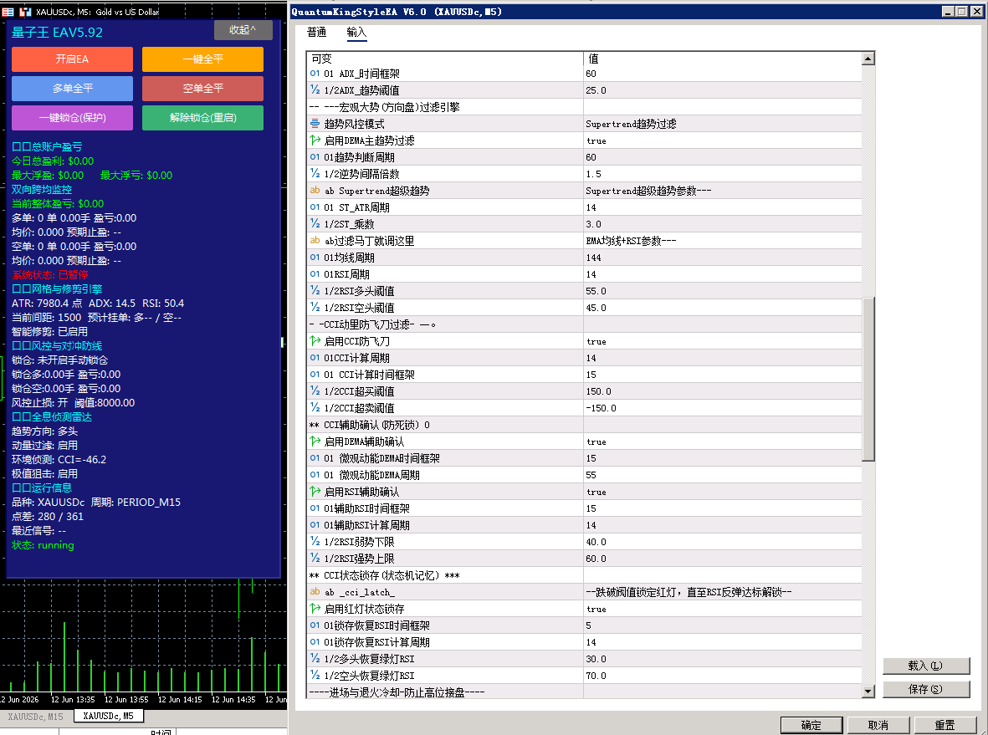Click the 空单全平 button
The width and height of the screenshot is (988, 735).
202,88
